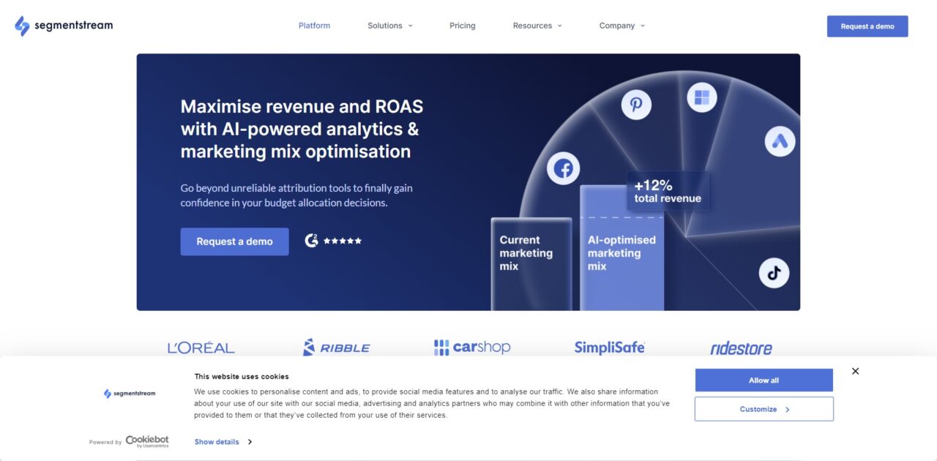The image size is (937, 461).
Task: Click the L'Oréal logo
Action: pyautogui.click(x=201, y=348)
